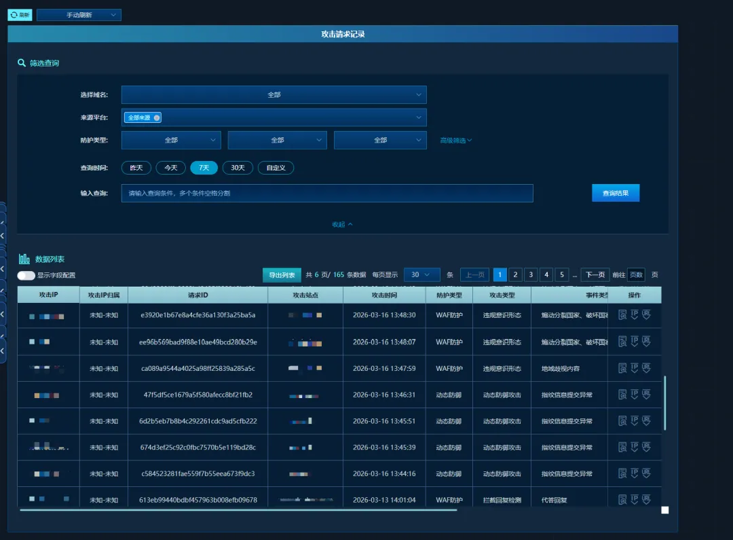Viewport: 733px width, 540px height.
Task: Click IP block icon in 13:48:07 row
Action: (635, 342)
